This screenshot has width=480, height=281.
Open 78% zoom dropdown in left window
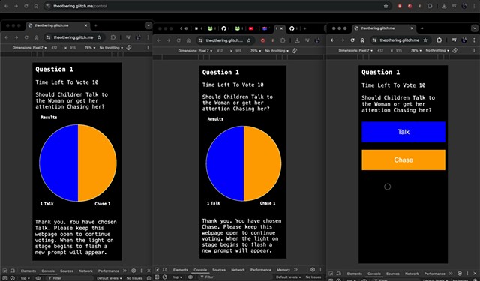click(90, 48)
